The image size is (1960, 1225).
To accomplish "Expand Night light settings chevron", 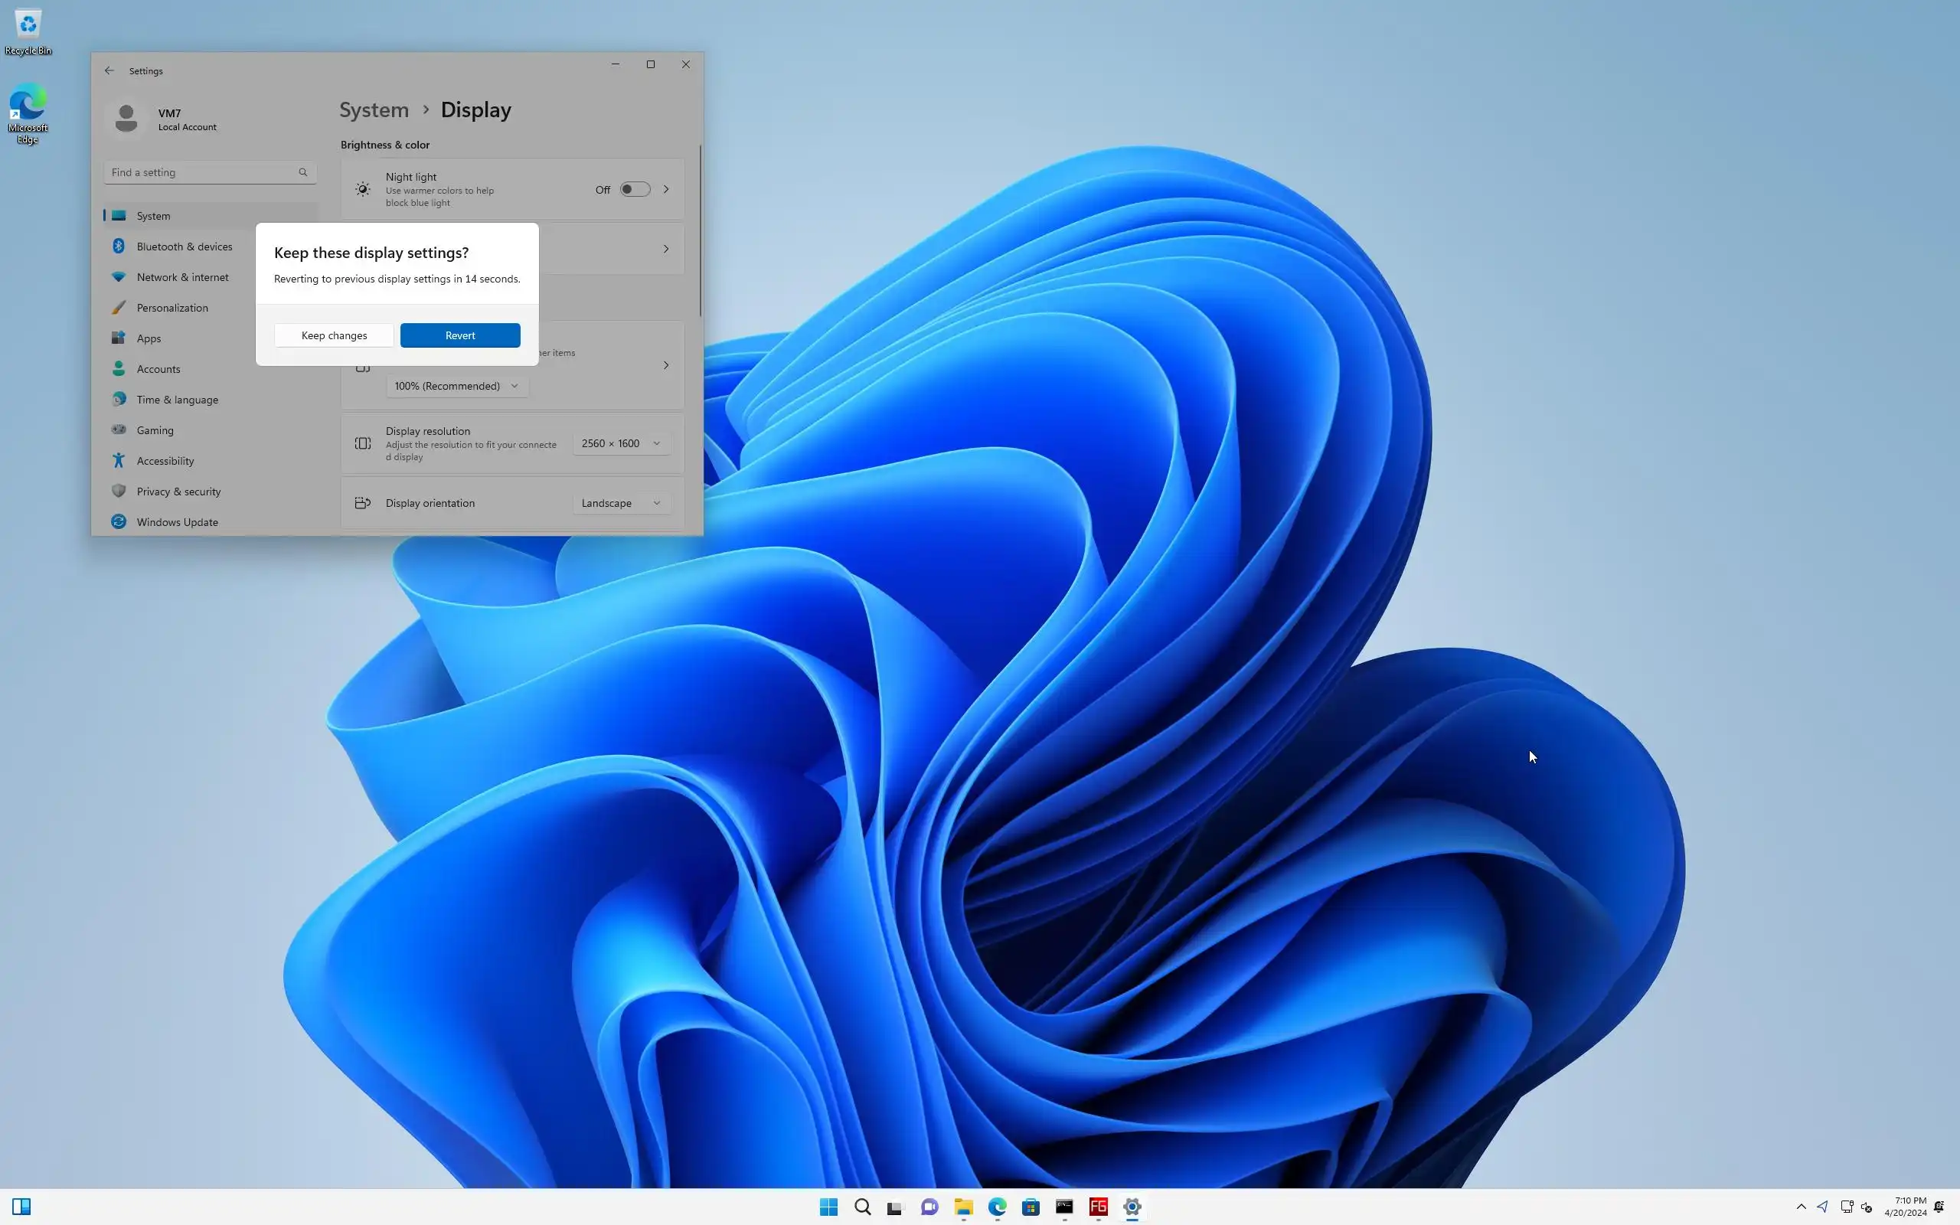I will click(x=666, y=190).
